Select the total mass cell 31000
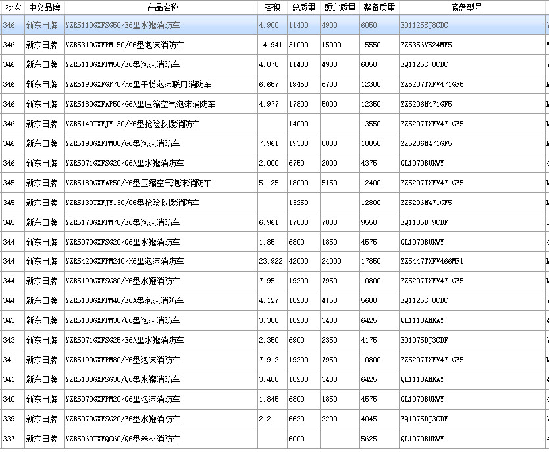The width and height of the screenshot is (549, 453). (x=298, y=45)
